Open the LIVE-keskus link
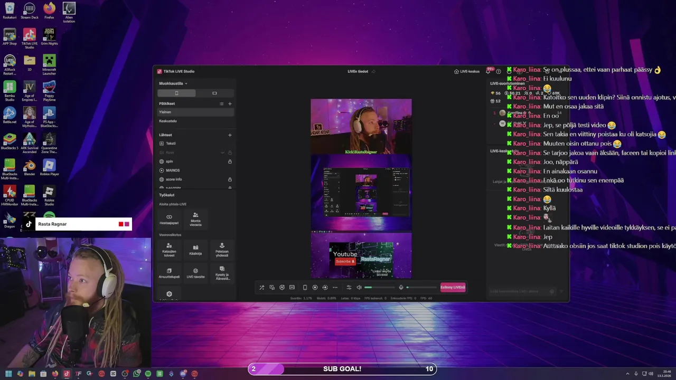This screenshot has height=380, width=676. (467, 71)
